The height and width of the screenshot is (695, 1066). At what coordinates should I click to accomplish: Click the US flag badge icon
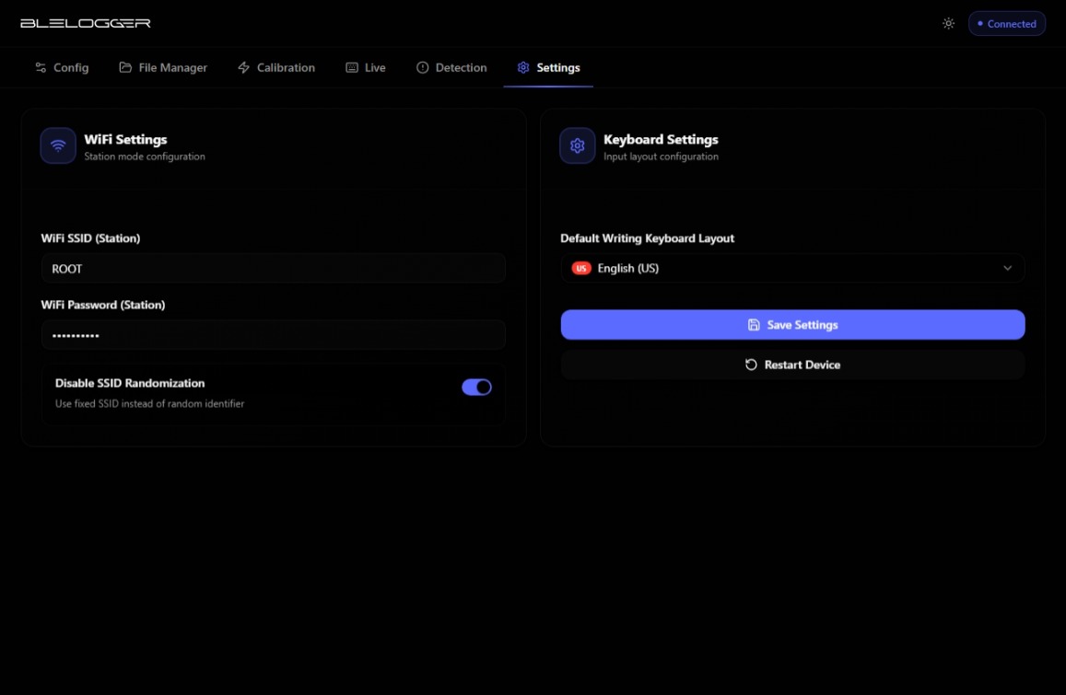tap(581, 269)
